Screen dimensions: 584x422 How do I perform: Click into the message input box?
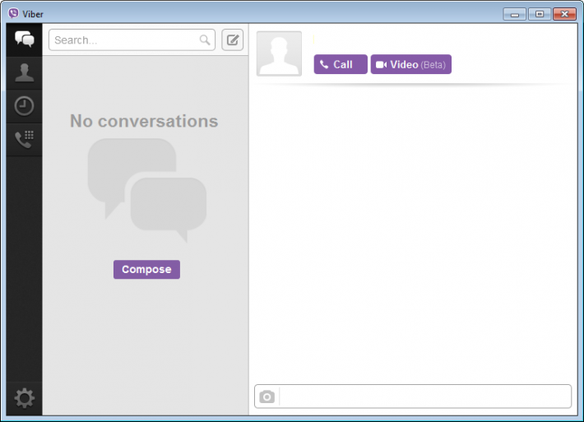tap(424, 396)
